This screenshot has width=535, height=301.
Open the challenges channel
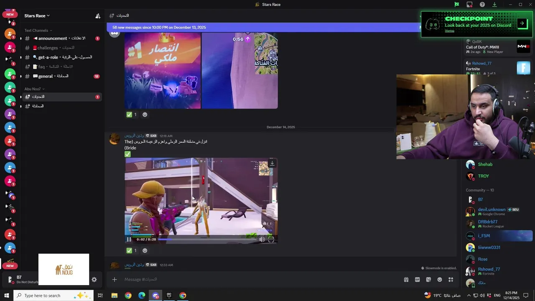click(61, 48)
